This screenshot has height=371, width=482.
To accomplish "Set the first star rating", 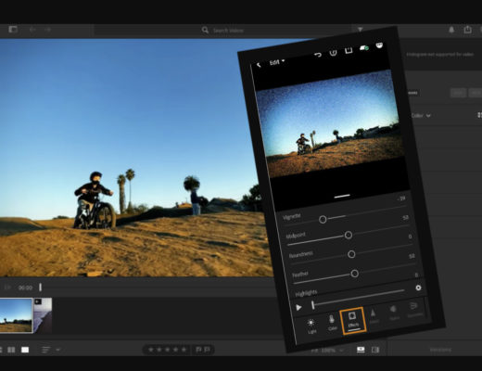I will pyautogui.click(x=151, y=350).
